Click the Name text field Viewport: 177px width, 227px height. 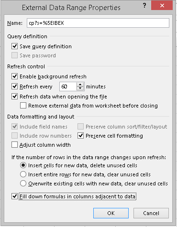click(98, 23)
